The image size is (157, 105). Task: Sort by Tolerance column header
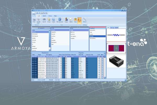point(92,55)
